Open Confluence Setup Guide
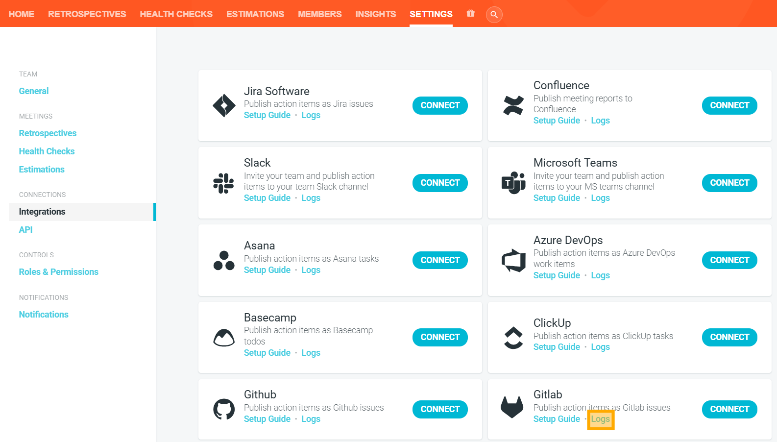This screenshot has height=442, width=777. 557,121
